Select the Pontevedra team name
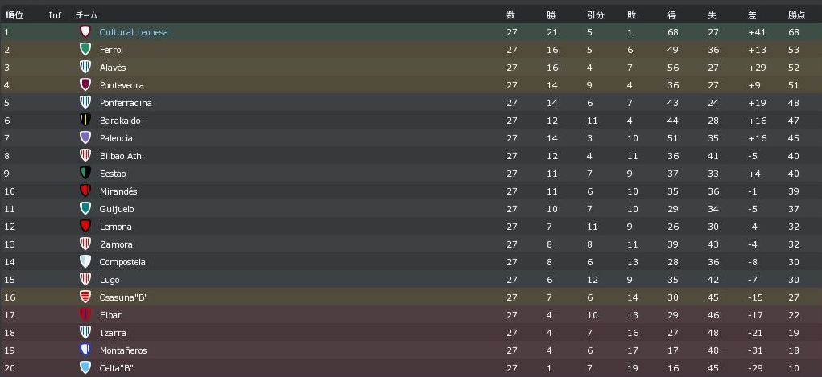This screenshot has width=822, height=377. click(122, 85)
